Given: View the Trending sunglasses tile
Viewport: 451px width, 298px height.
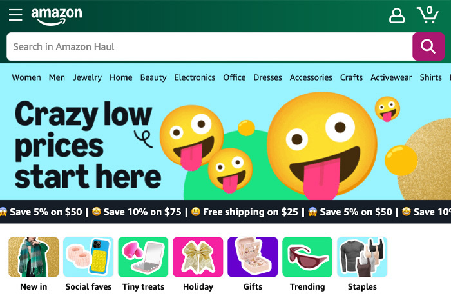Looking at the screenshot, I should [x=307, y=257].
